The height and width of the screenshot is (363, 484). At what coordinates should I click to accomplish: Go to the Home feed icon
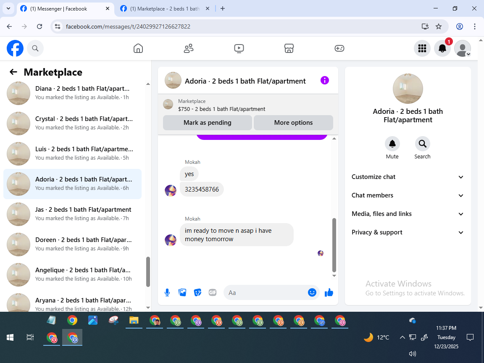[x=138, y=48]
